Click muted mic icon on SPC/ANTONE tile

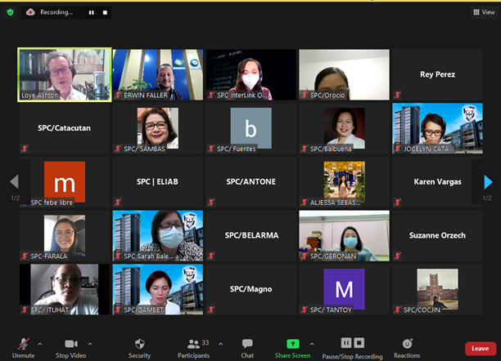pos(211,202)
